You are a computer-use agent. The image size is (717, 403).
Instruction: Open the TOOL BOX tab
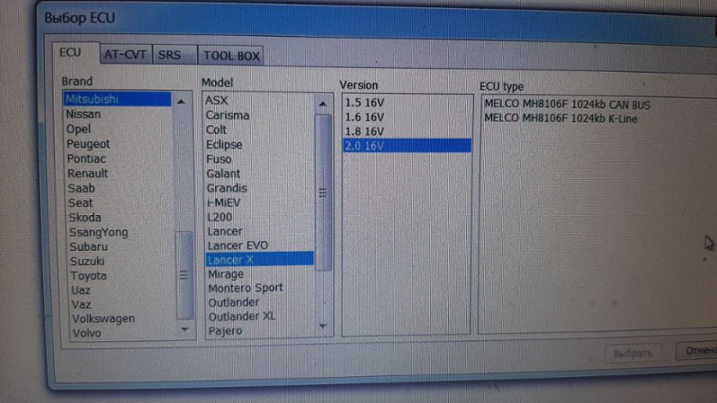tap(231, 56)
